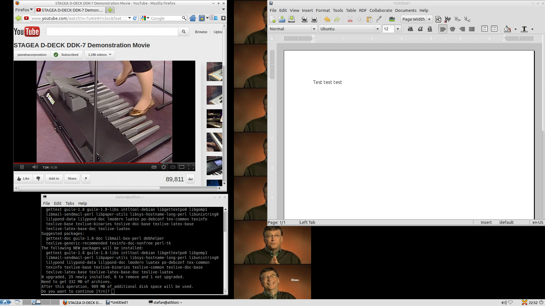This screenshot has width=545, height=306.
Task: Enable right text alignment
Action: 462,29
